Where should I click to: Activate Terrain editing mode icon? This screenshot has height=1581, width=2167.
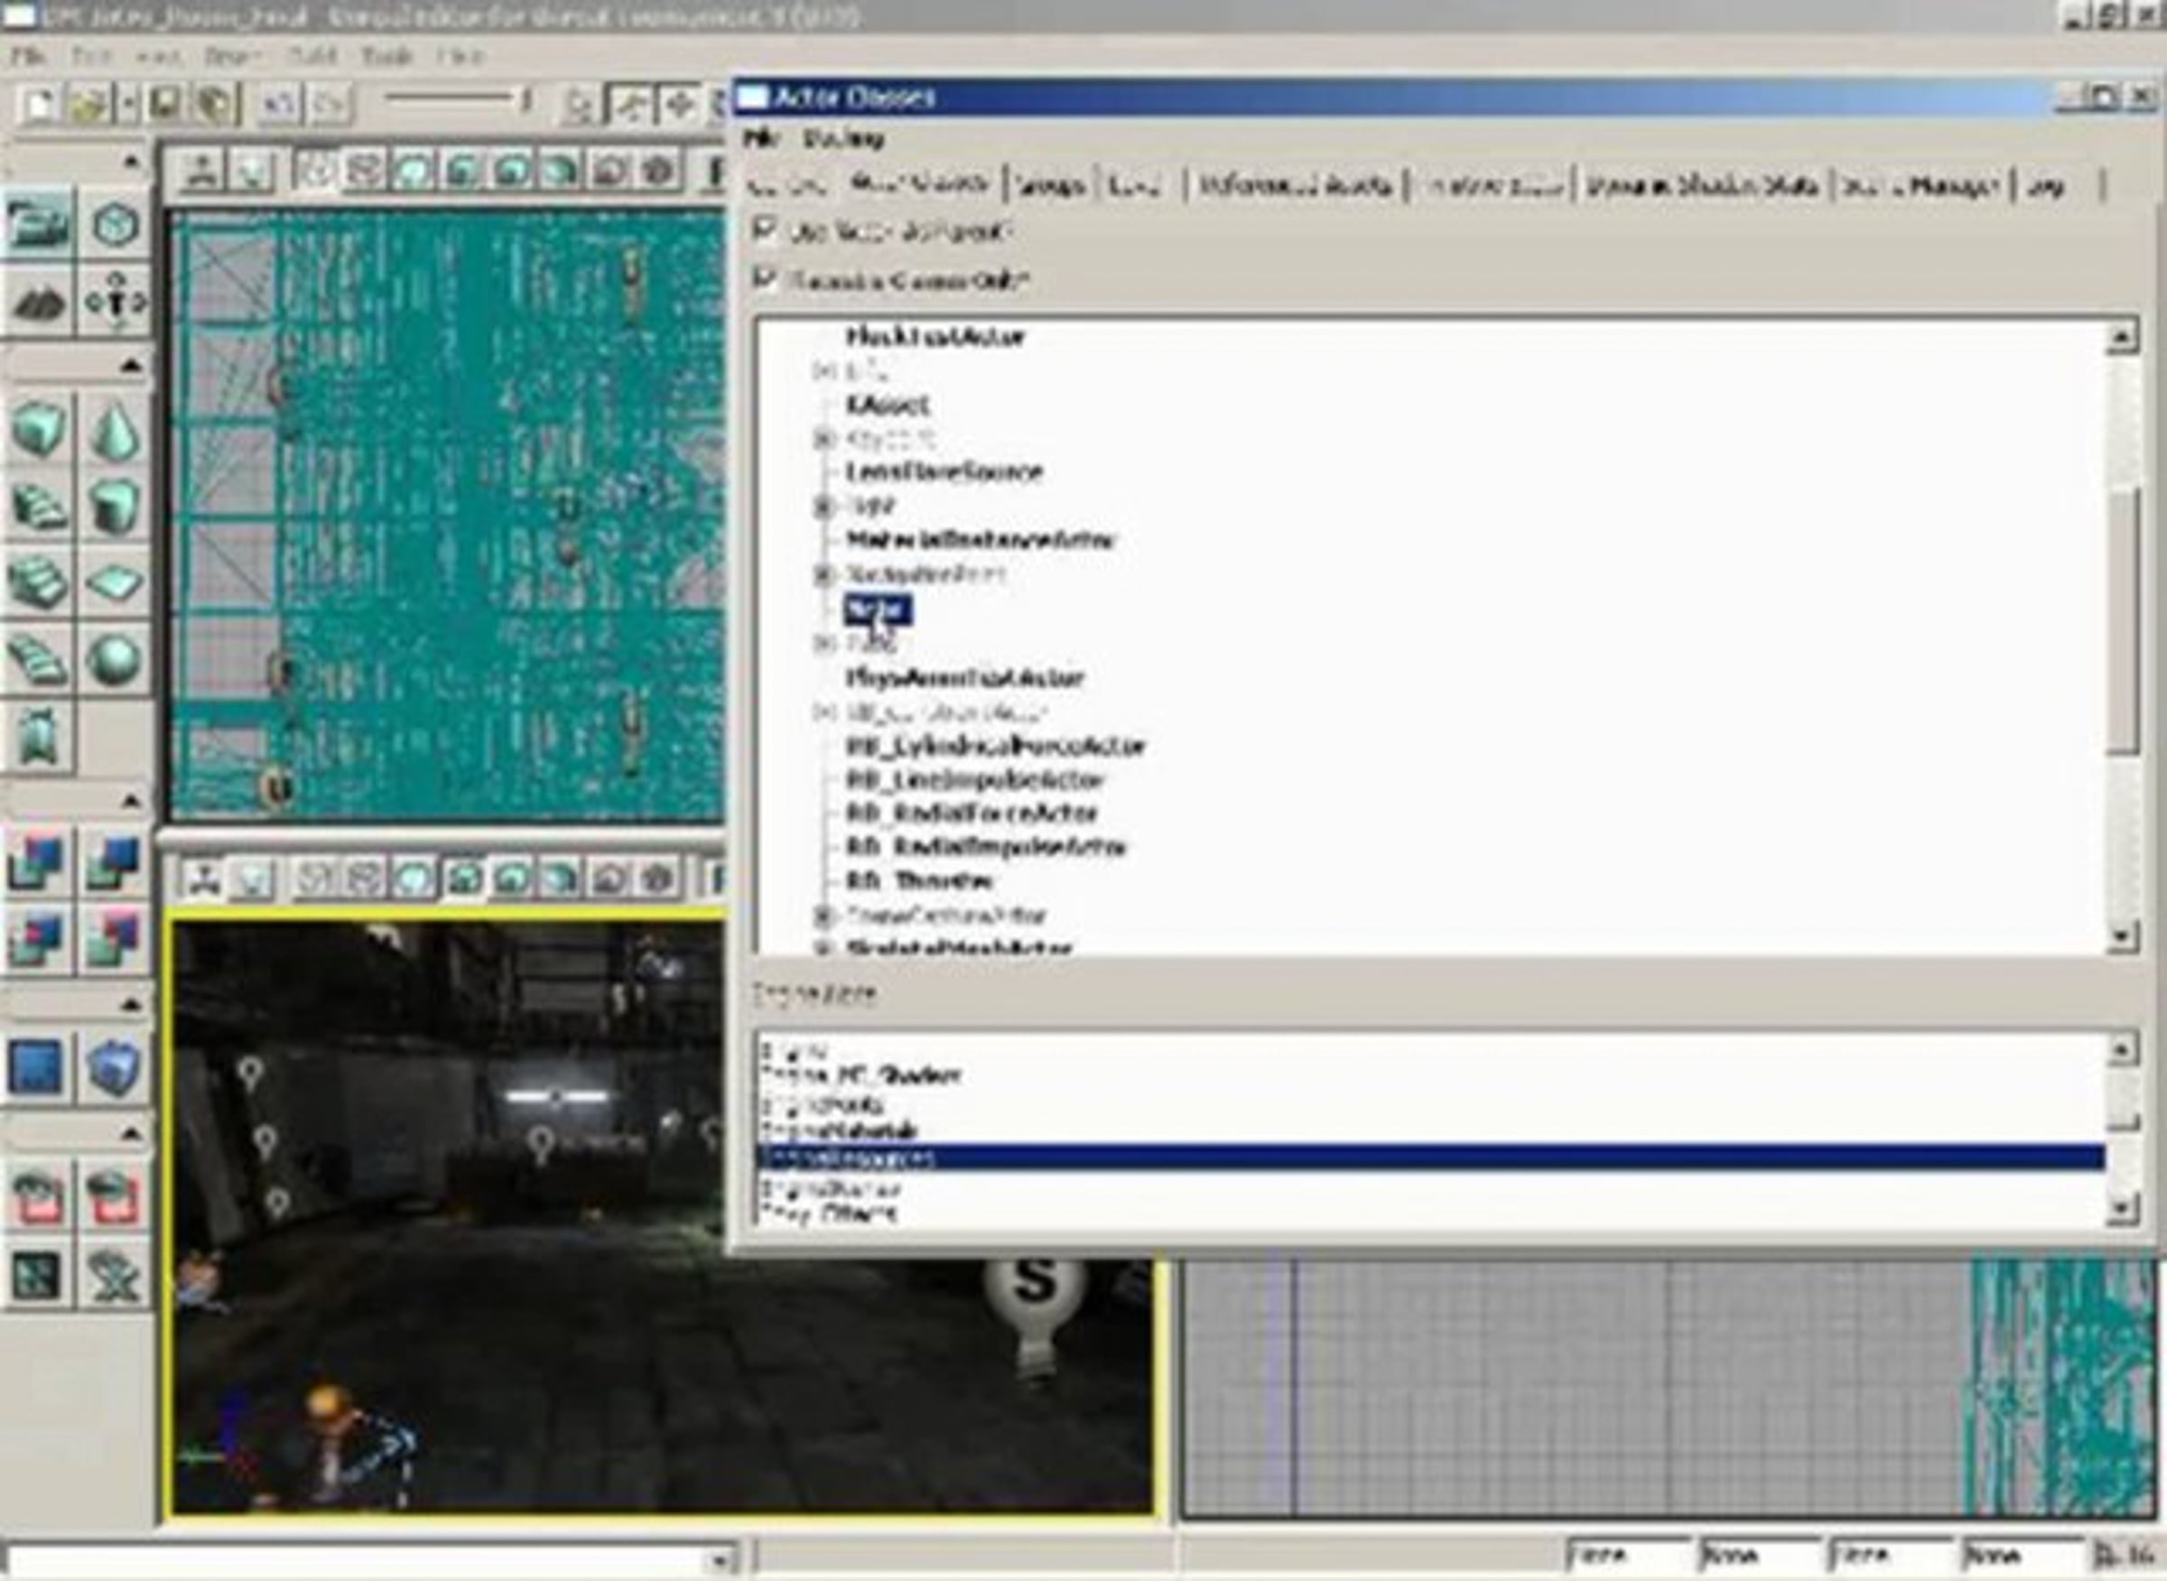(x=38, y=302)
